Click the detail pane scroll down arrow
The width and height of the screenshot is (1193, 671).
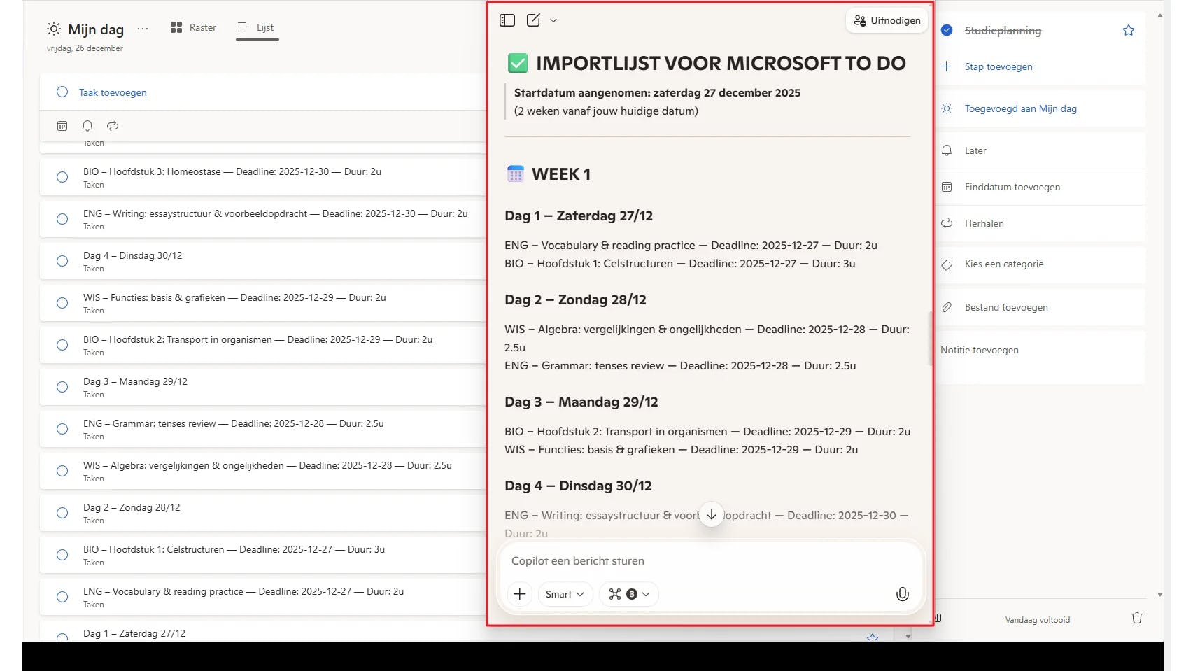click(1160, 595)
